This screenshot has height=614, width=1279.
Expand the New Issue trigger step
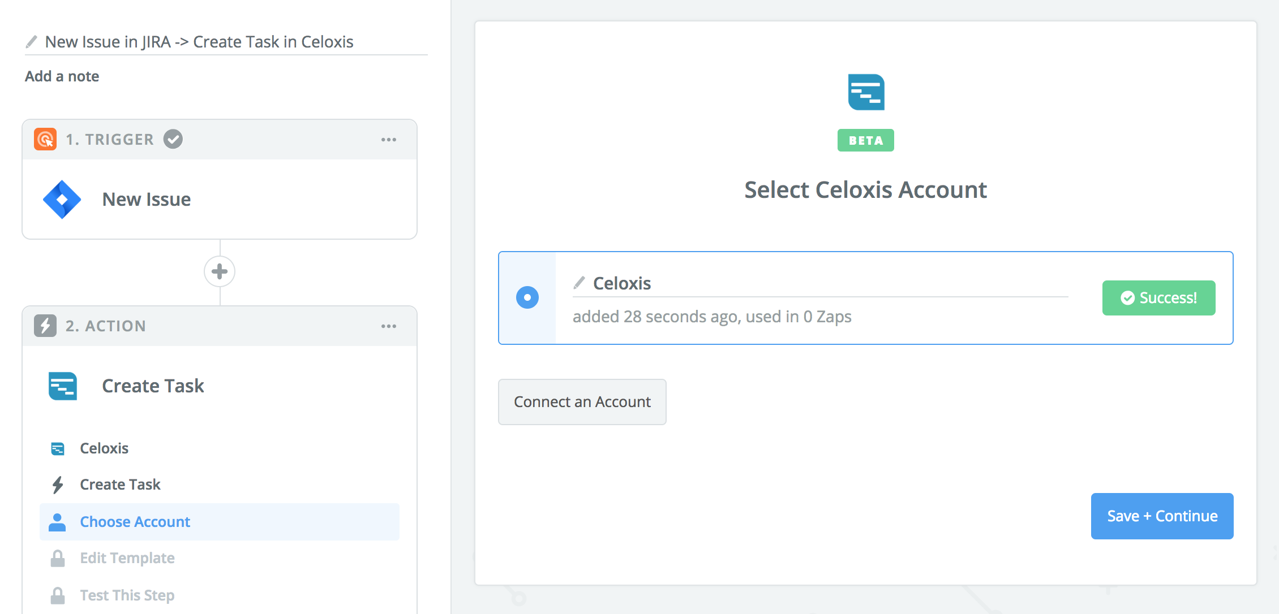point(147,200)
